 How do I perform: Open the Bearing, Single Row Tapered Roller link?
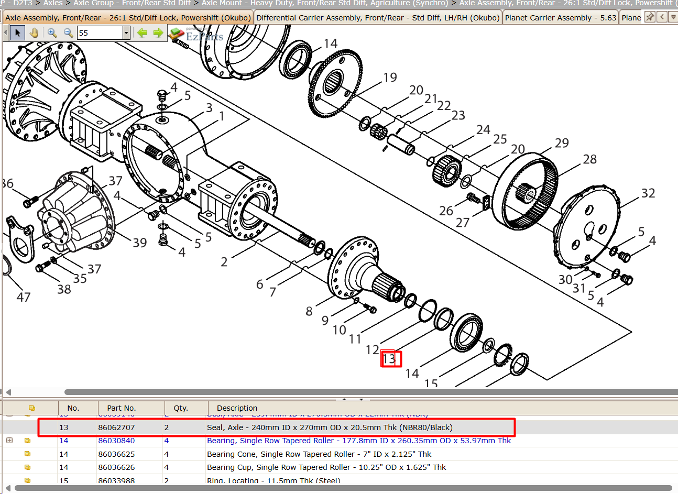click(359, 441)
